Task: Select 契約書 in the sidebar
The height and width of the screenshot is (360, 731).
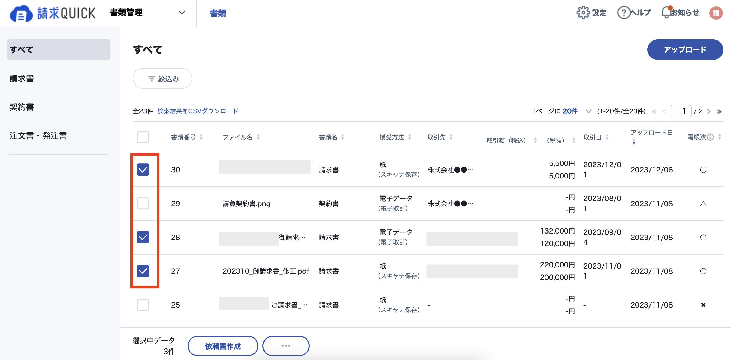Action: pyautogui.click(x=22, y=107)
